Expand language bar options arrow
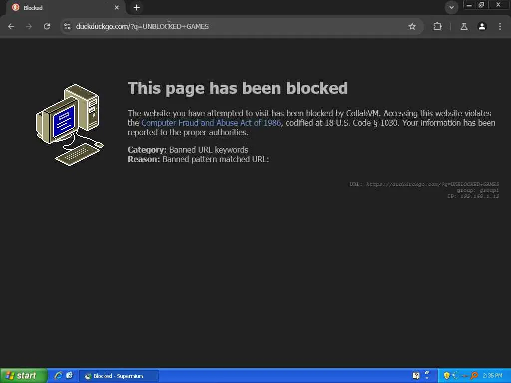Screen dimensions: 511x383 pyautogui.click(x=427, y=379)
